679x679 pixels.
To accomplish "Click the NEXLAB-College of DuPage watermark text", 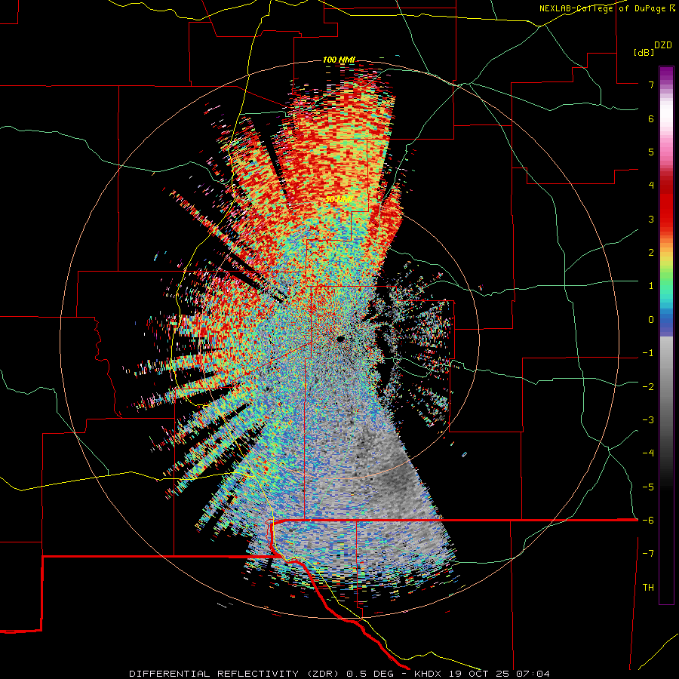I will tap(607, 8).
